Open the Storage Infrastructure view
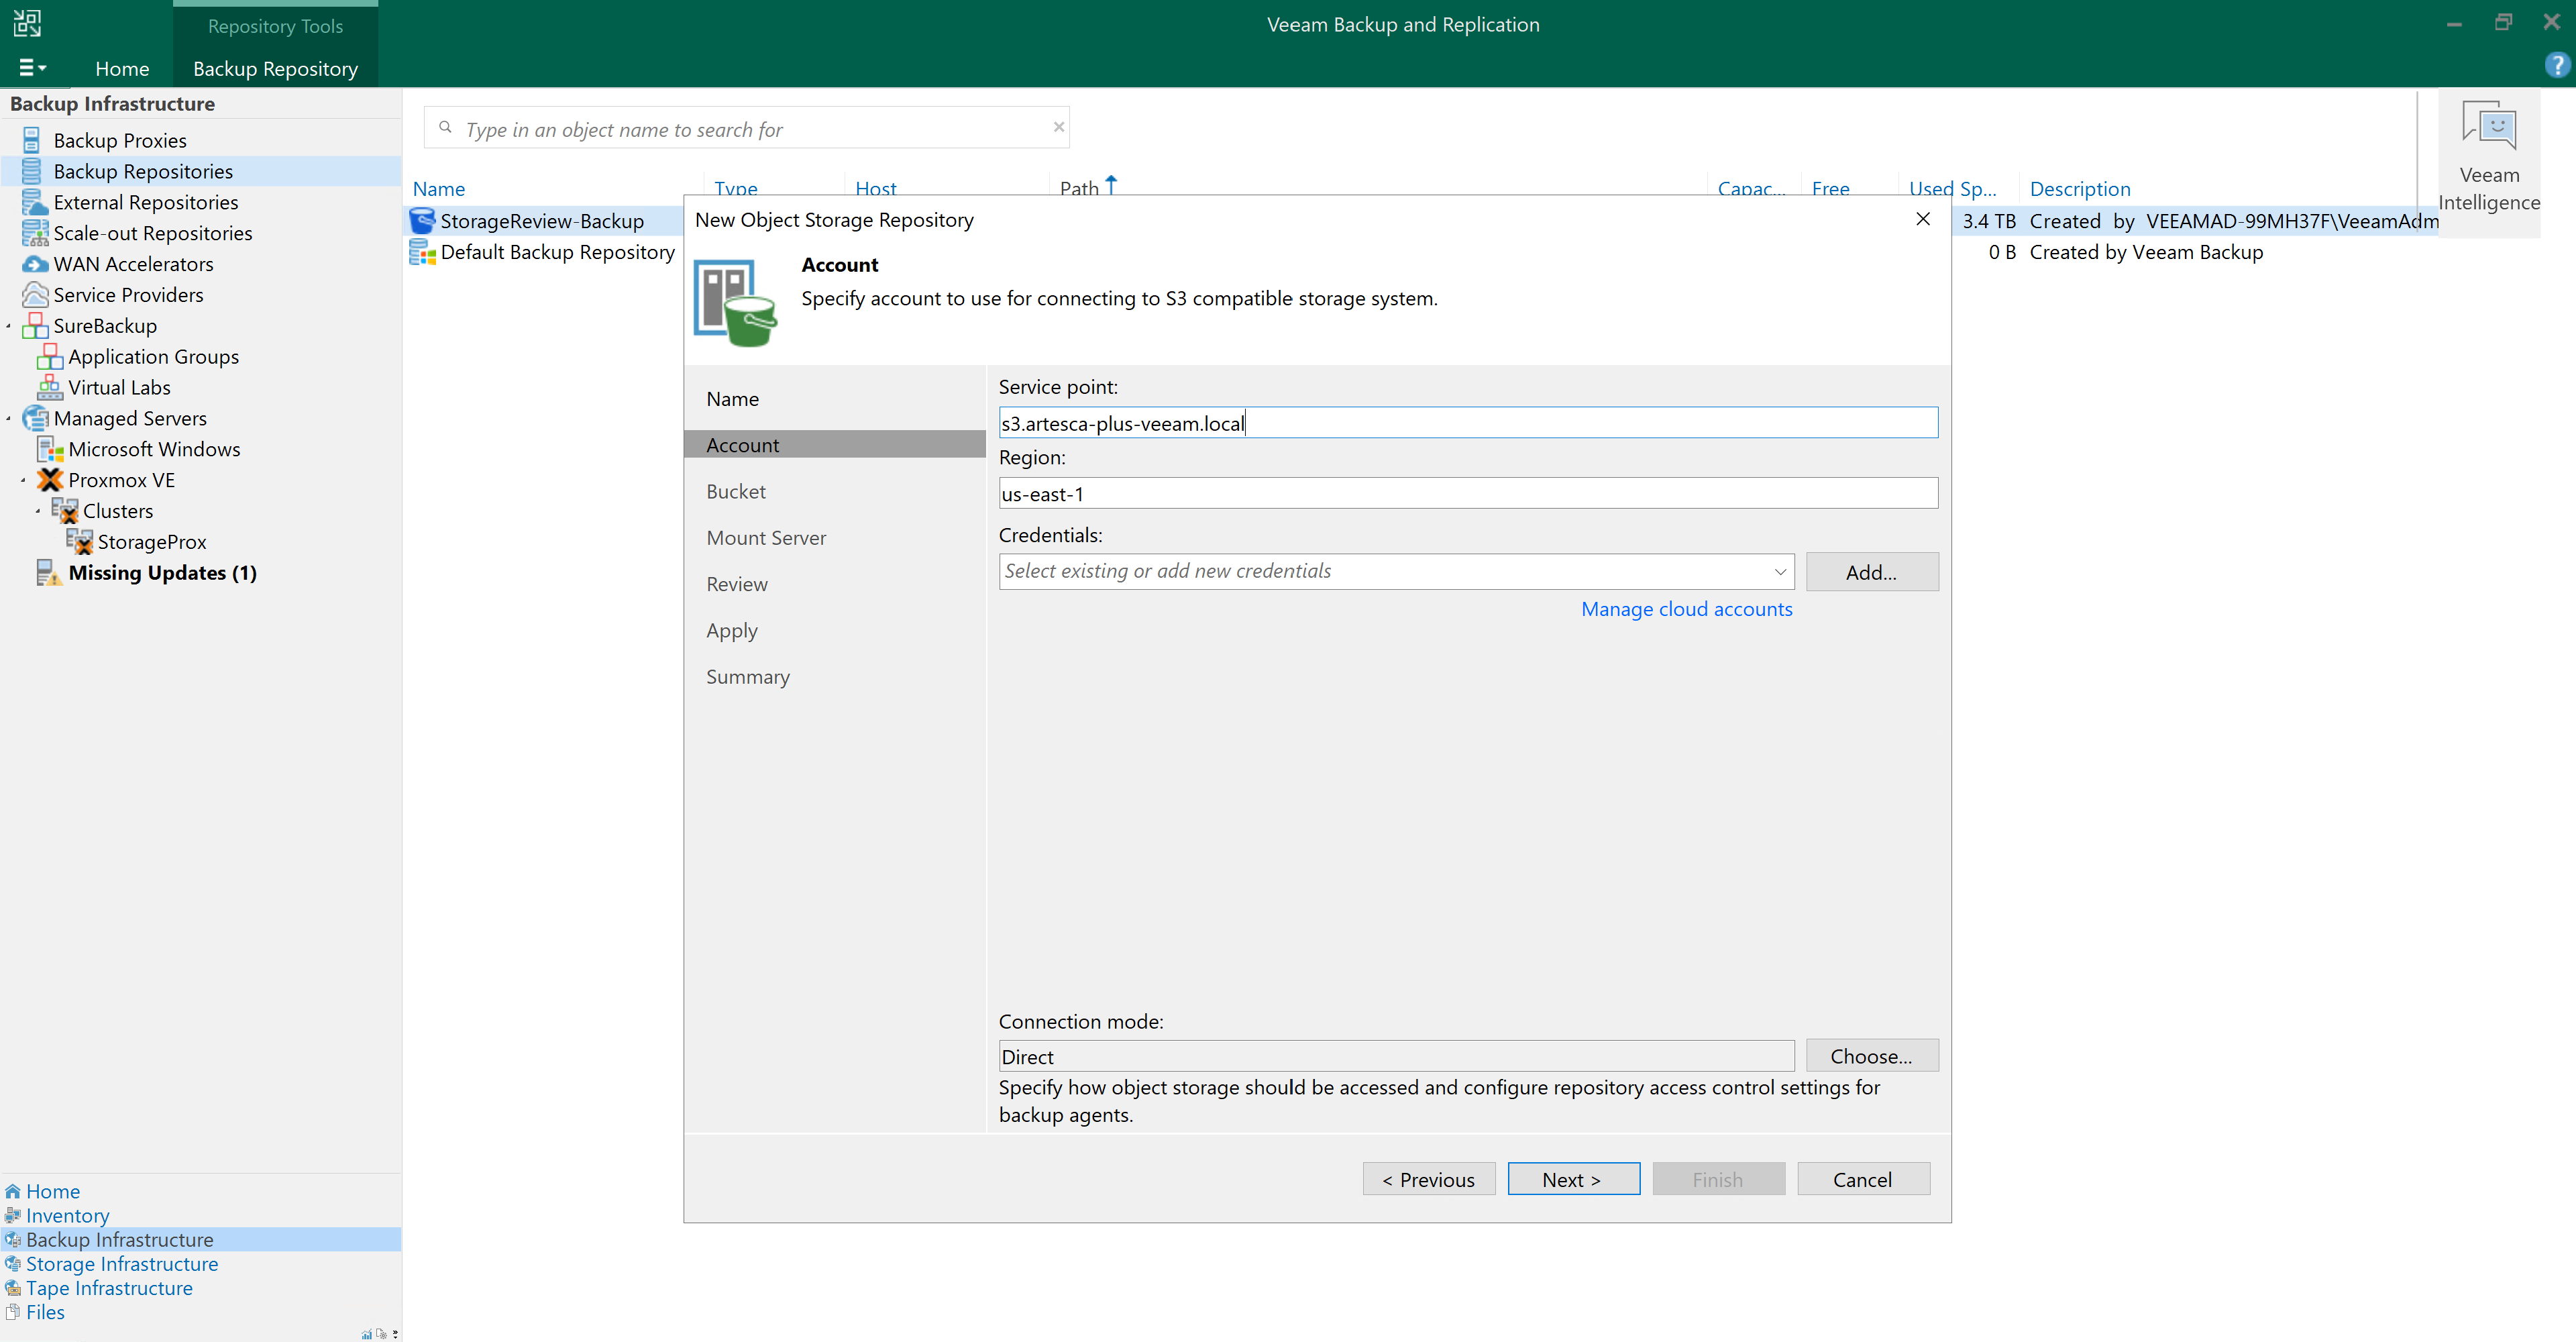The image size is (2576, 1342). [x=121, y=1264]
